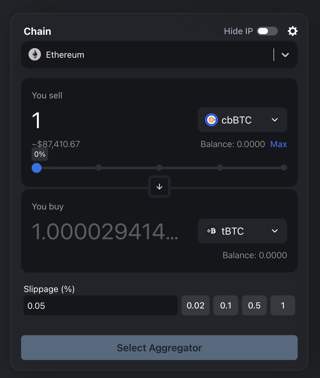Set slippage to 0.02 preset
Screen dimensions: 320x378
[x=195, y=306]
